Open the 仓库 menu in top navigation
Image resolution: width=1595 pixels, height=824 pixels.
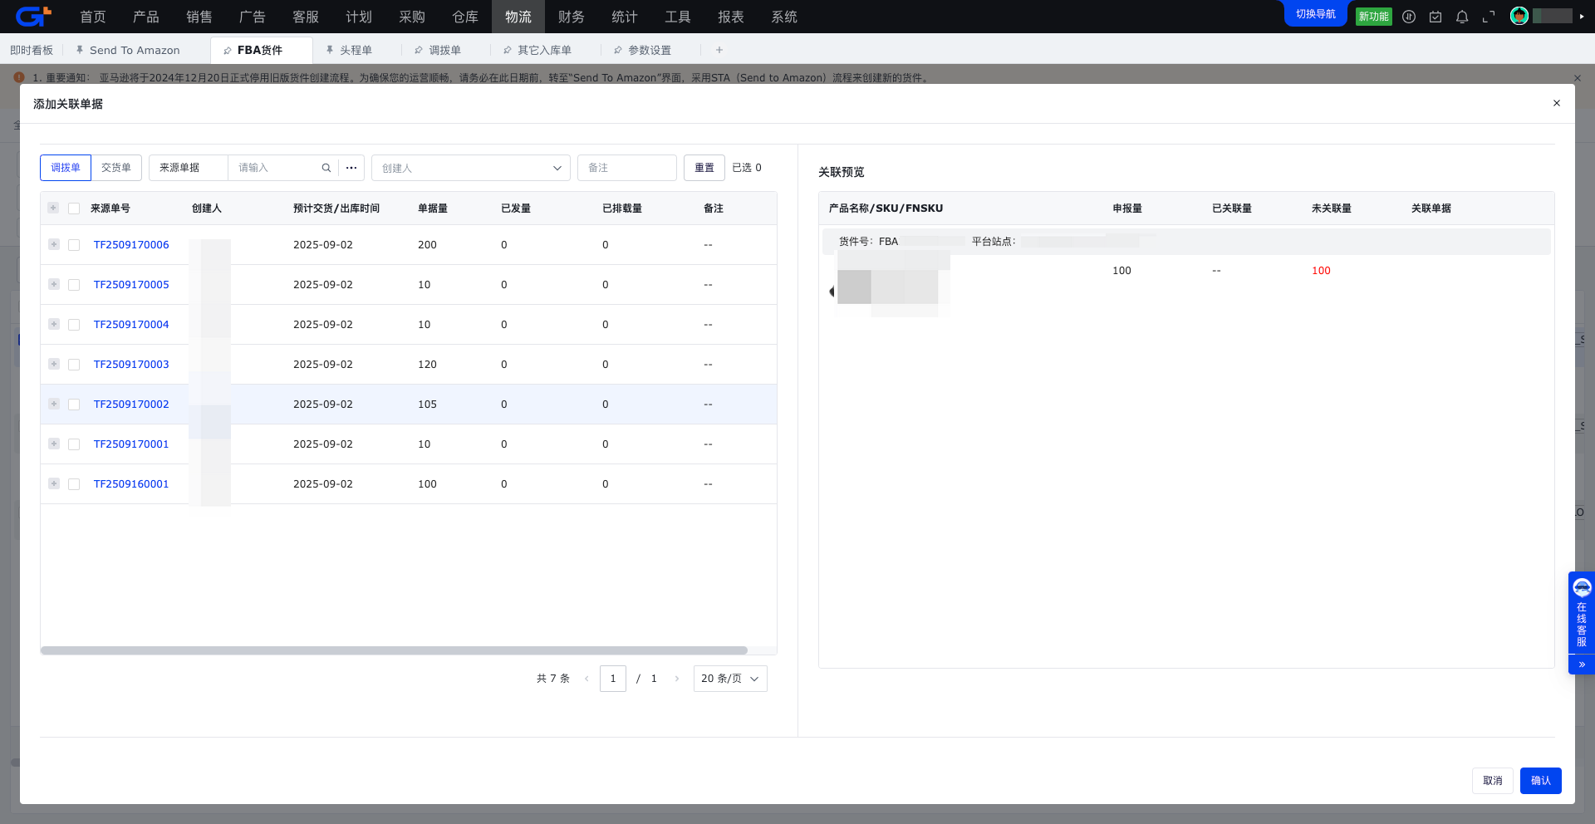[465, 17]
